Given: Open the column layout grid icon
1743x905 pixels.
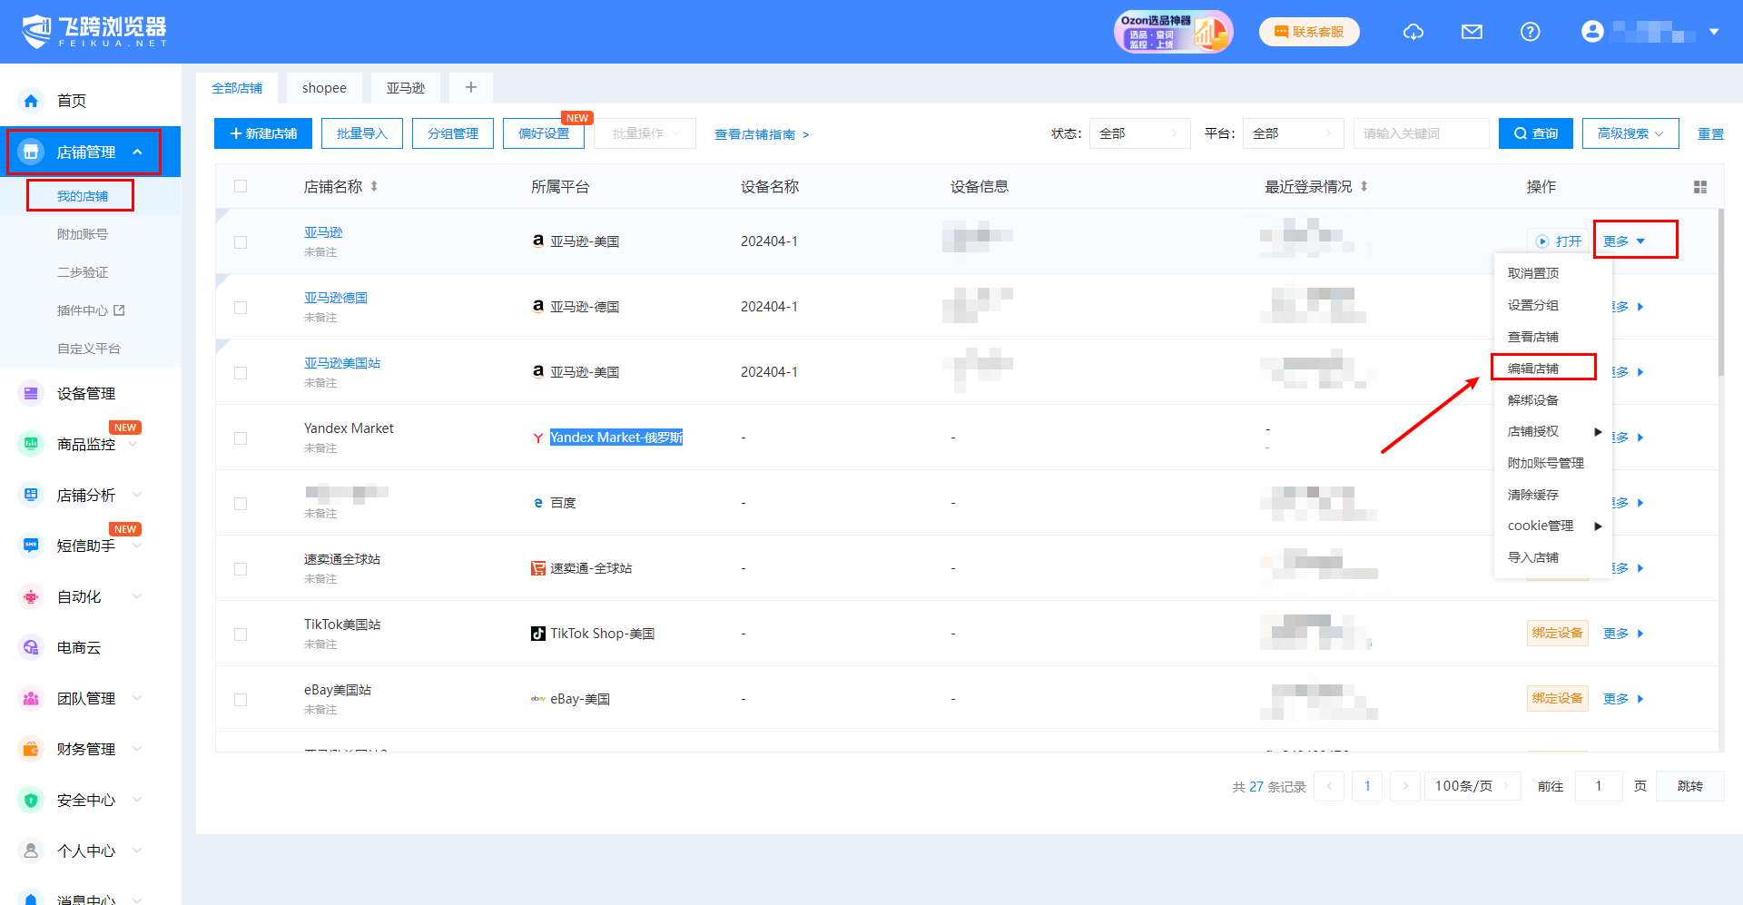Looking at the screenshot, I should 1699,187.
